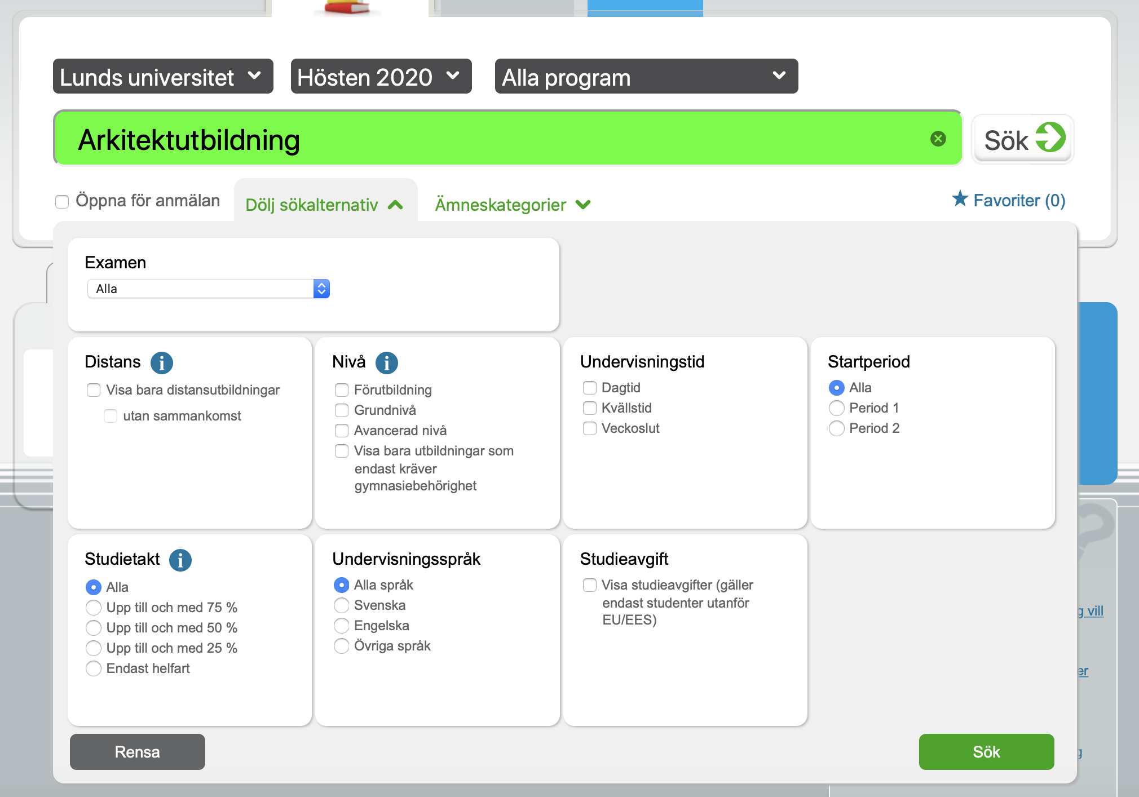1139x797 pixels.
Task: Click the green arrow icon inside Sök
Action: (x=1050, y=137)
